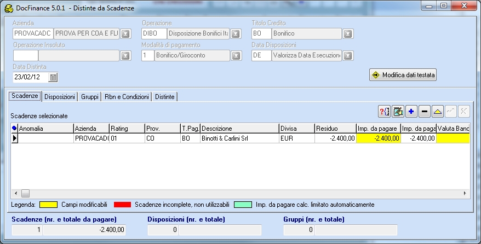Click the yellow triangle icon
Screen dimensions: 481x244
[438, 112]
